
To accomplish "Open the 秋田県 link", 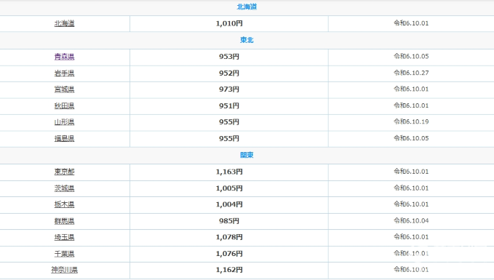I will (x=64, y=106).
